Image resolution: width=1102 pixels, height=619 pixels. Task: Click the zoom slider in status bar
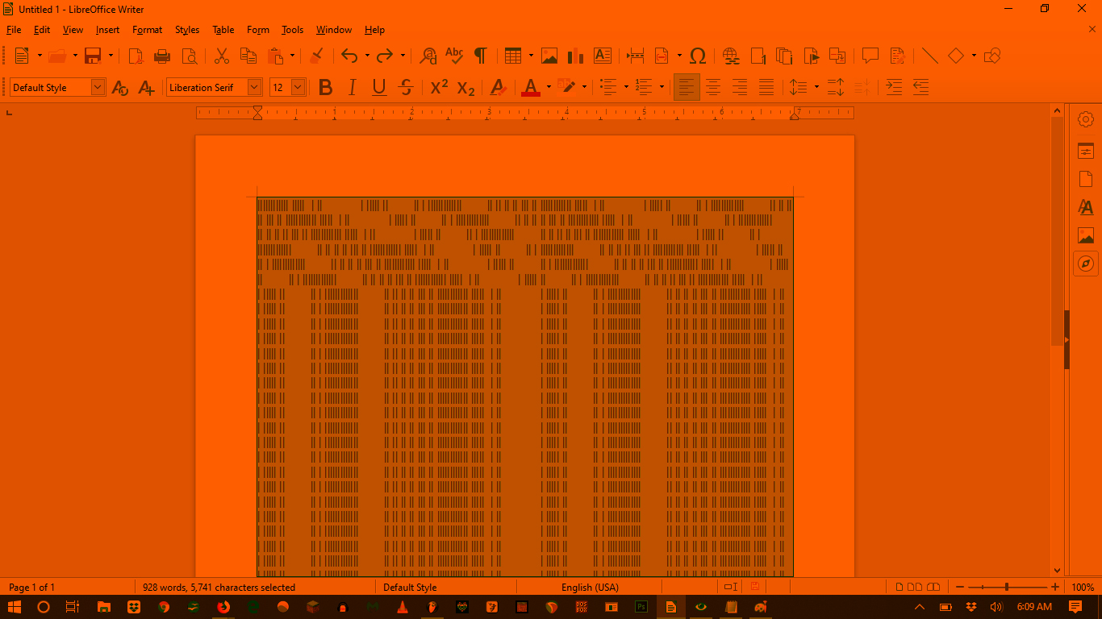point(1006,588)
